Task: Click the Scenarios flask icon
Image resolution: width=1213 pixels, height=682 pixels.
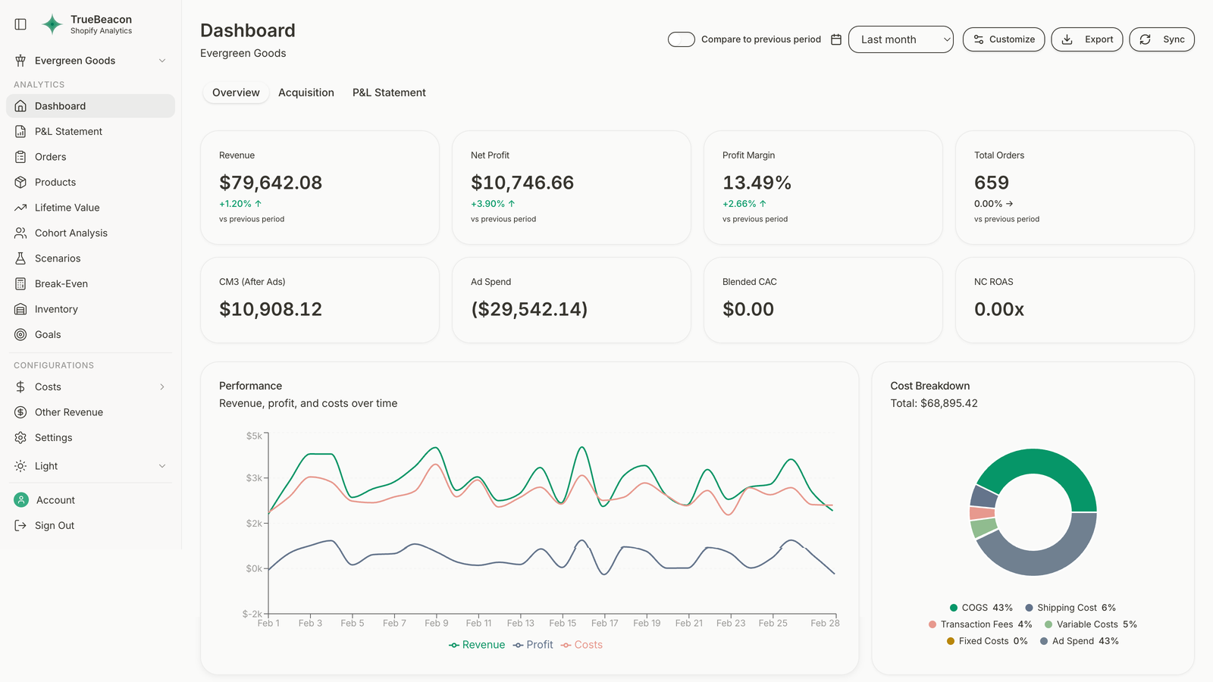Action: (20, 258)
